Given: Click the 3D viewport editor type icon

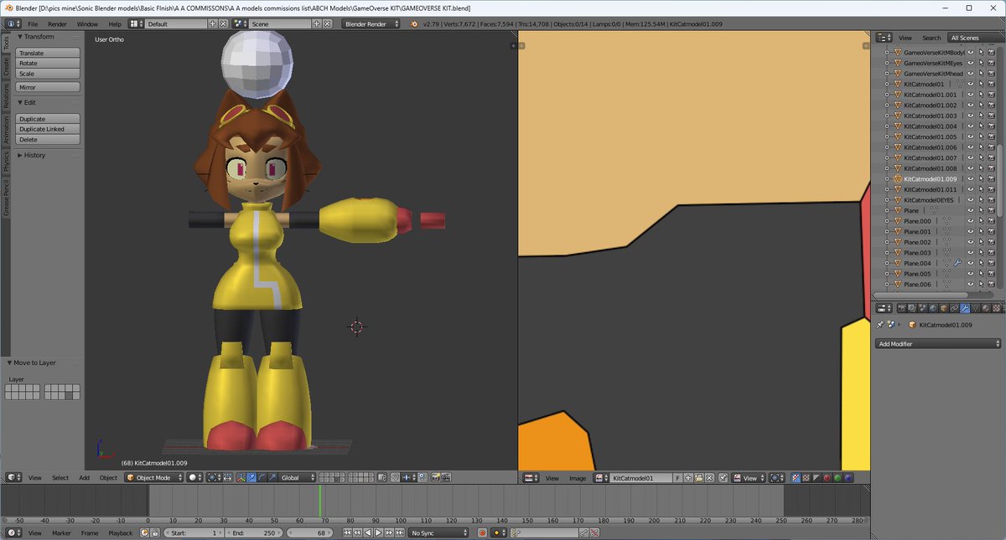Looking at the screenshot, I should pyautogui.click(x=13, y=477).
